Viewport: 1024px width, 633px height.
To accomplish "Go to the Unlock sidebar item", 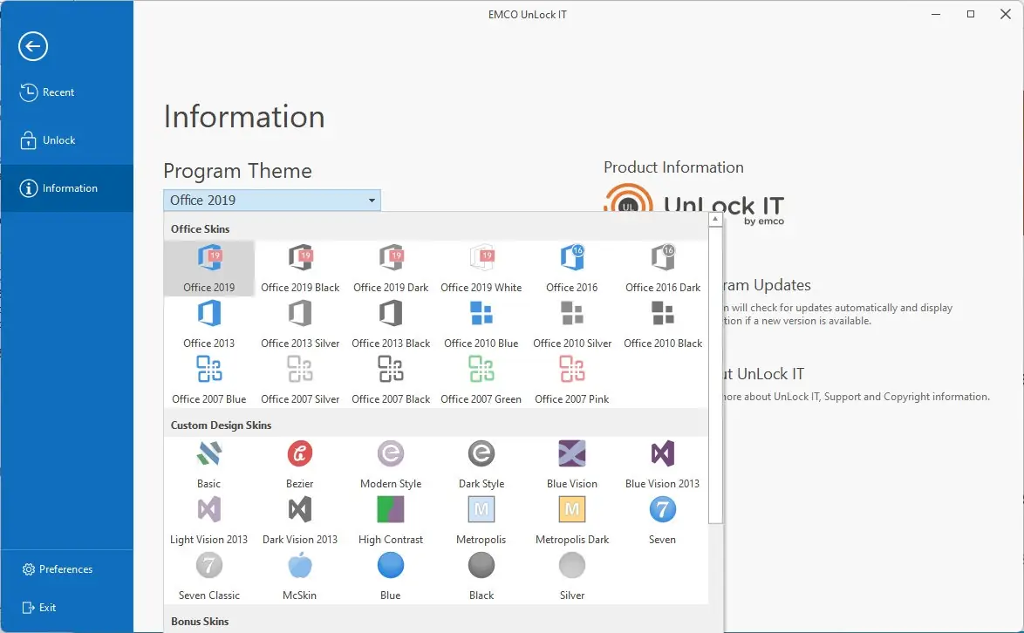I will click(58, 140).
